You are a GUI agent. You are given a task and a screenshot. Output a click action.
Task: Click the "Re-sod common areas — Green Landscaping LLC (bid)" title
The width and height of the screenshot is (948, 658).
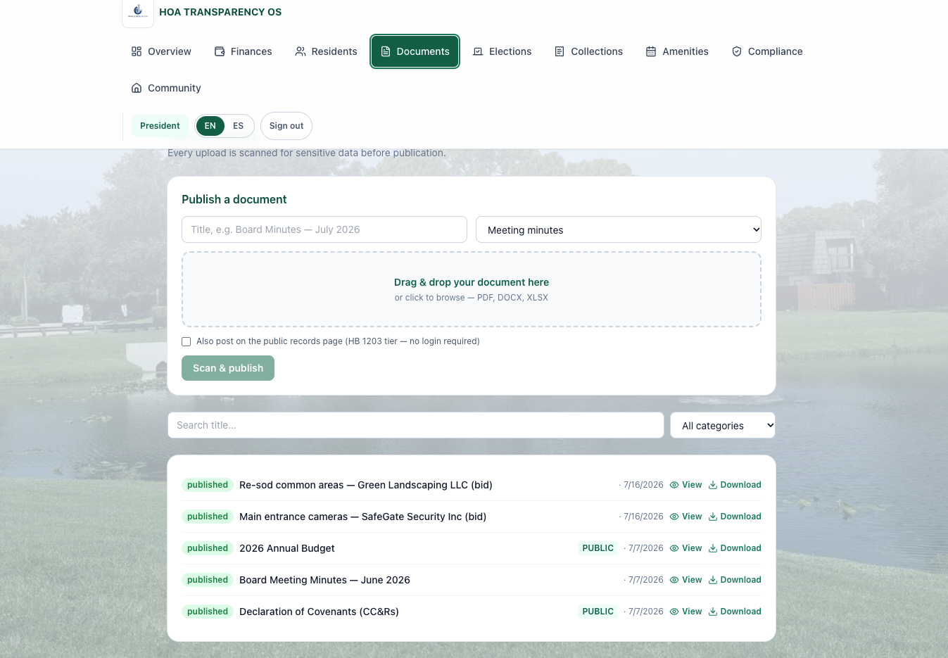(x=366, y=485)
